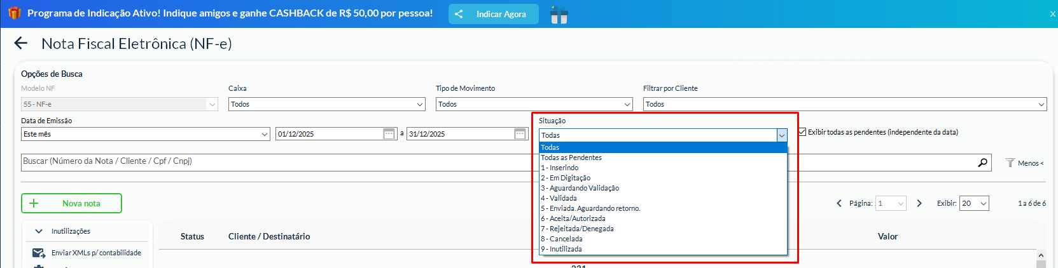Toggle Exibir todas as pendentes checkbox

(x=802, y=132)
